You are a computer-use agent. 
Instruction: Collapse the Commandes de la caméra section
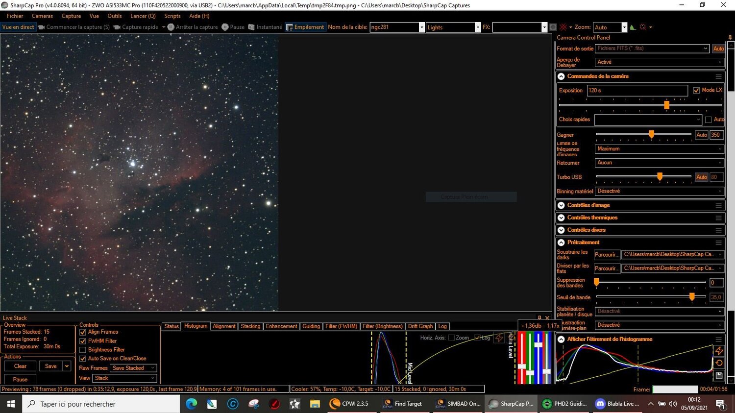click(561, 76)
